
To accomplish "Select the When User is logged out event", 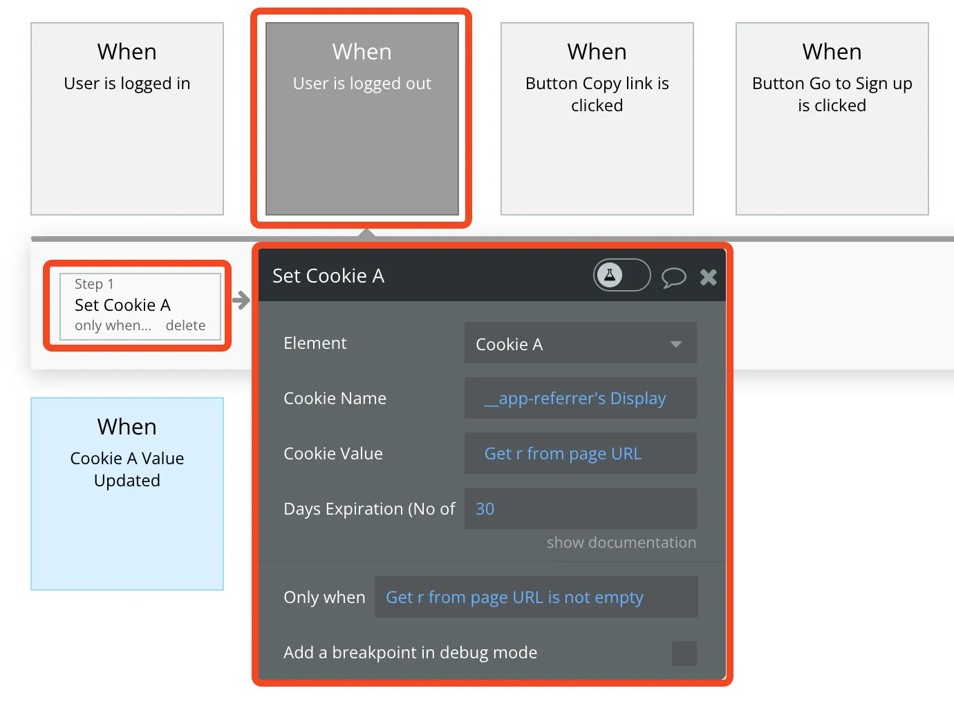I will click(362, 117).
